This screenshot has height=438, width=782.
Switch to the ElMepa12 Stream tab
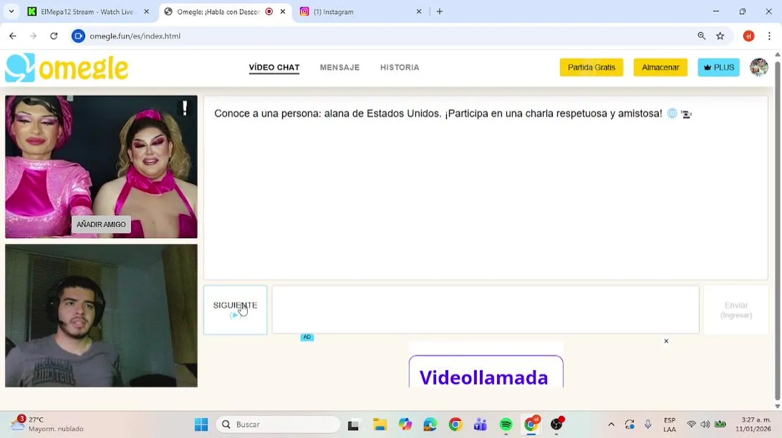coord(88,12)
